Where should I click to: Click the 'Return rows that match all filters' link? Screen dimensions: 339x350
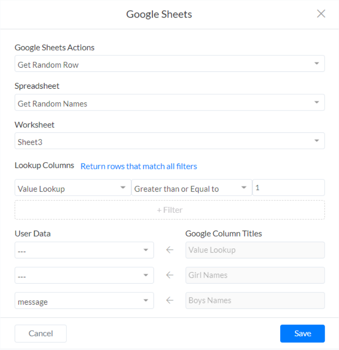139,166
